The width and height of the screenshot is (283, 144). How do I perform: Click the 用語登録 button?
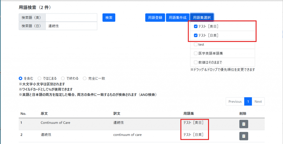click(x=155, y=17)
